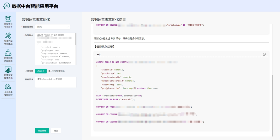This screenshot has height=140, width=280.
Task: Click the DISTRIBUTE BY HASH line
Action: [115, 100]
